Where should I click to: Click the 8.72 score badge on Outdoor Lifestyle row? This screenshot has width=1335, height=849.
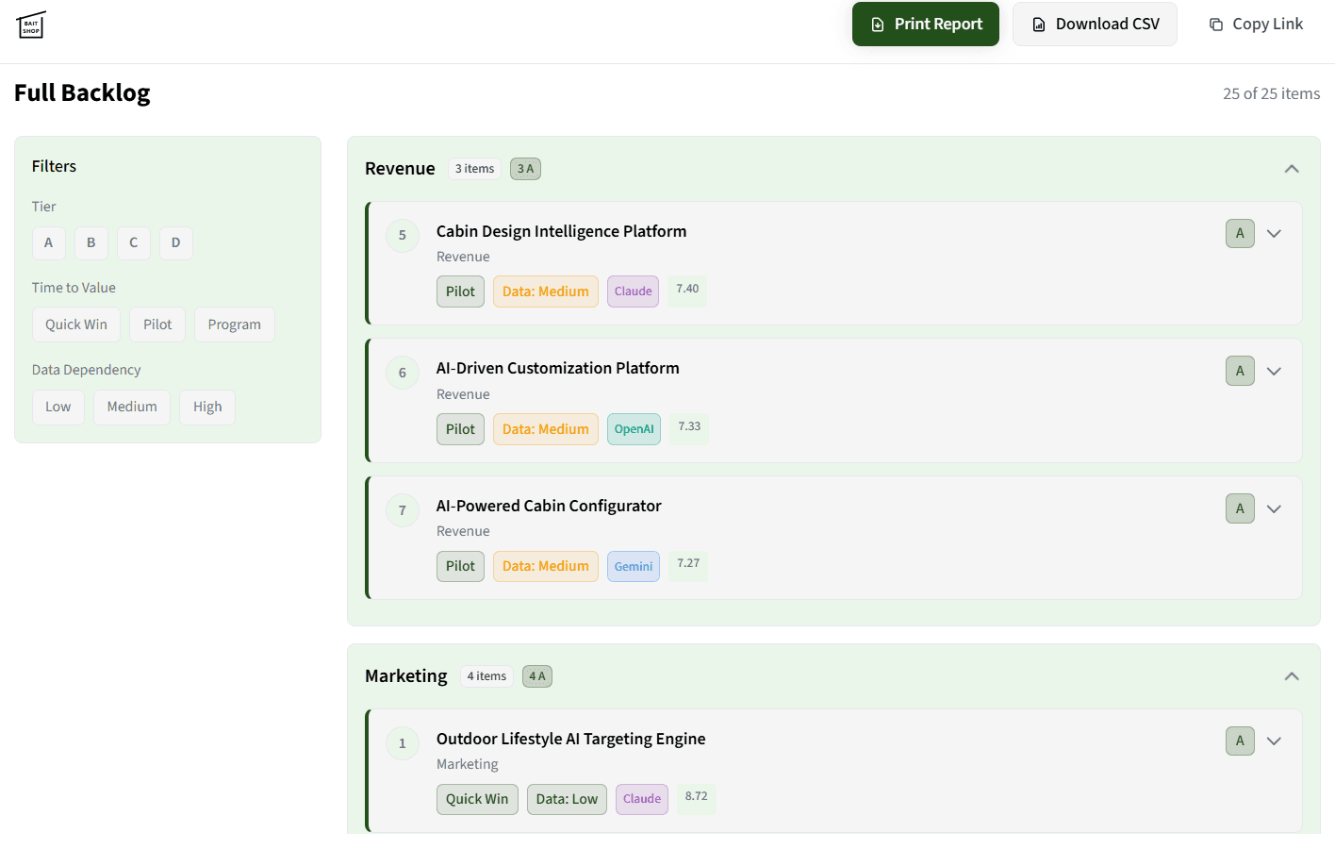click(x=696, y=797)
